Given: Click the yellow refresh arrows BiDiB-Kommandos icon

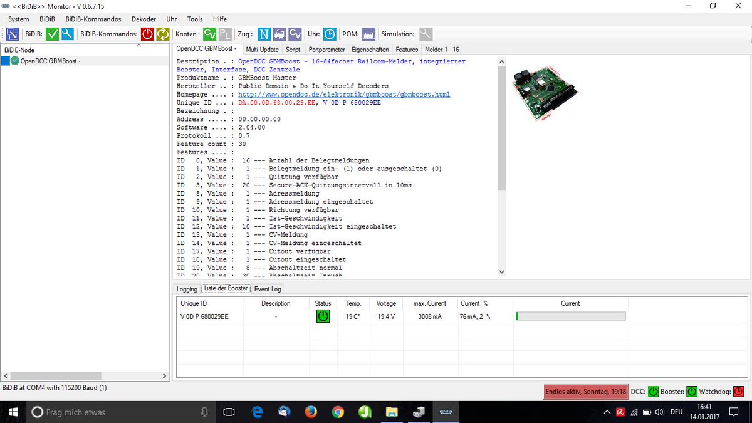Looking at the screenshot, I should tap(162, 34).
